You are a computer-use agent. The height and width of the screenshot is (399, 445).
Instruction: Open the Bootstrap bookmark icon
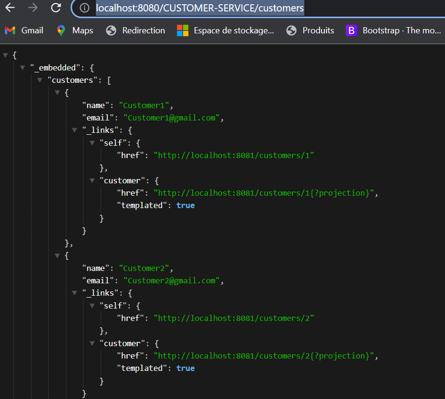[x=352, y=30]
